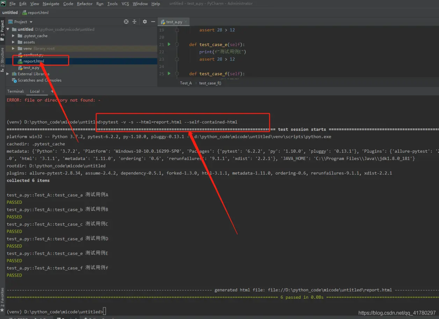Viewport: 439px width, 319px height.
Task: Click fold end marker on line 23
Action: [x=177, y=59]
